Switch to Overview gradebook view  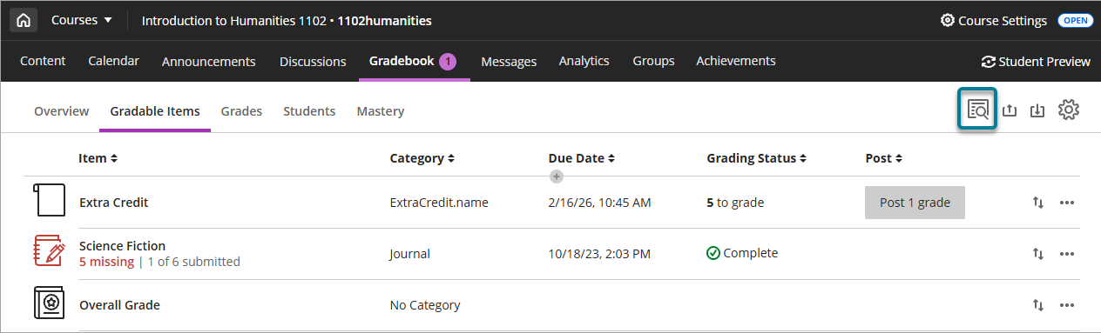pyautogui.click(x=61, y=111)
